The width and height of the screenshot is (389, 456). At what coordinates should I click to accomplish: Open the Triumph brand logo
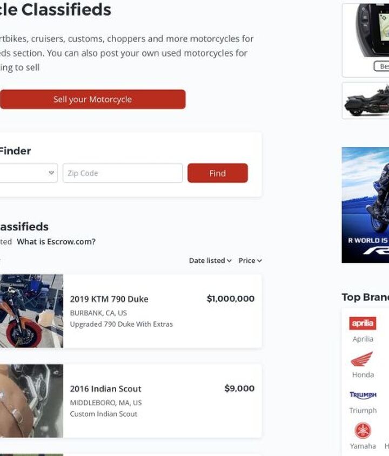363,395
